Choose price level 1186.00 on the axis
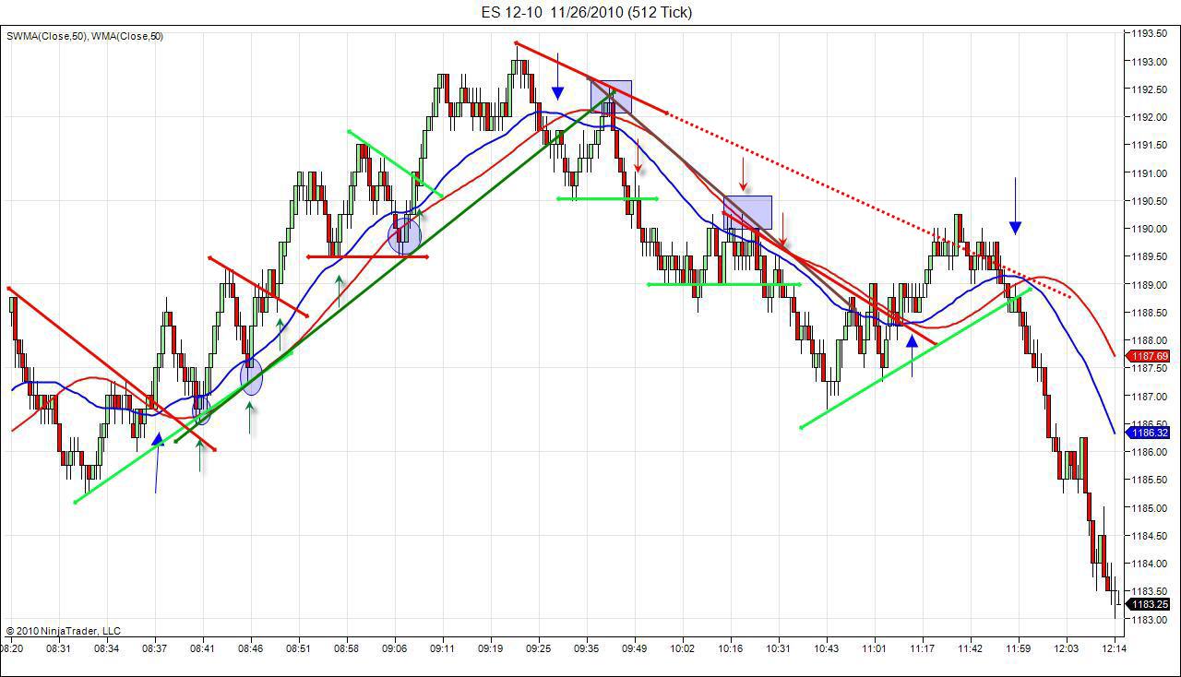Viewport: 1181px width, 677px height. 1150,452
